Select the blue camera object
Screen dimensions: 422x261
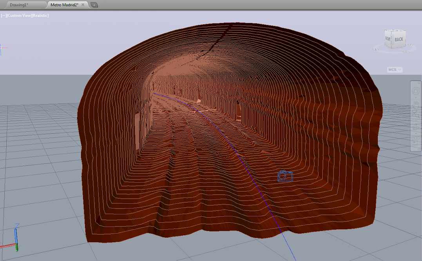click(285, 176)
